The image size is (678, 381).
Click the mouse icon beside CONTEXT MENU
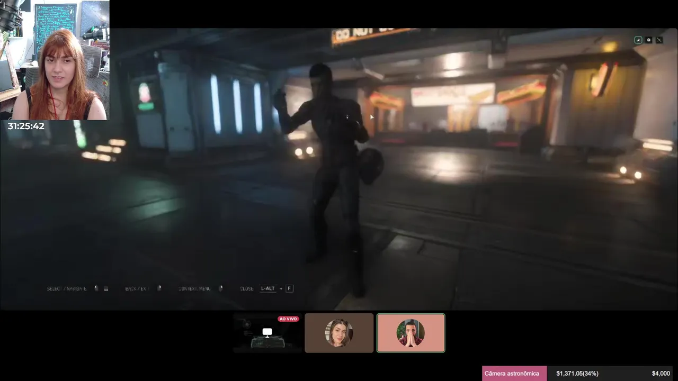click(221, 288)
